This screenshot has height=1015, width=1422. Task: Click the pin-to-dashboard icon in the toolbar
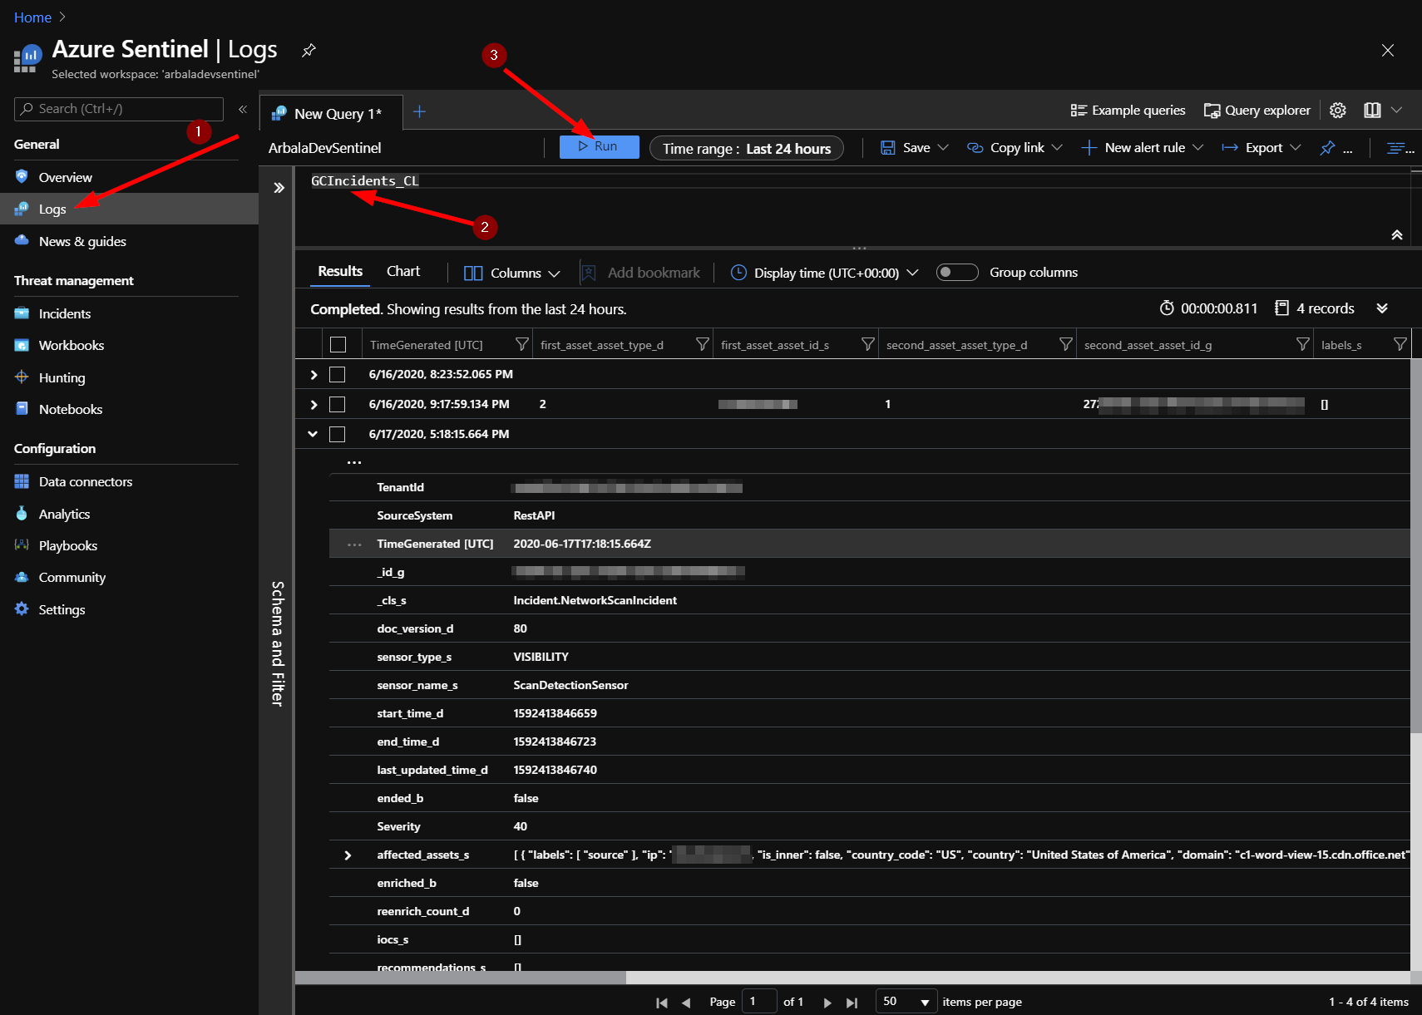pyautogui.click(x=1327, y=148)
